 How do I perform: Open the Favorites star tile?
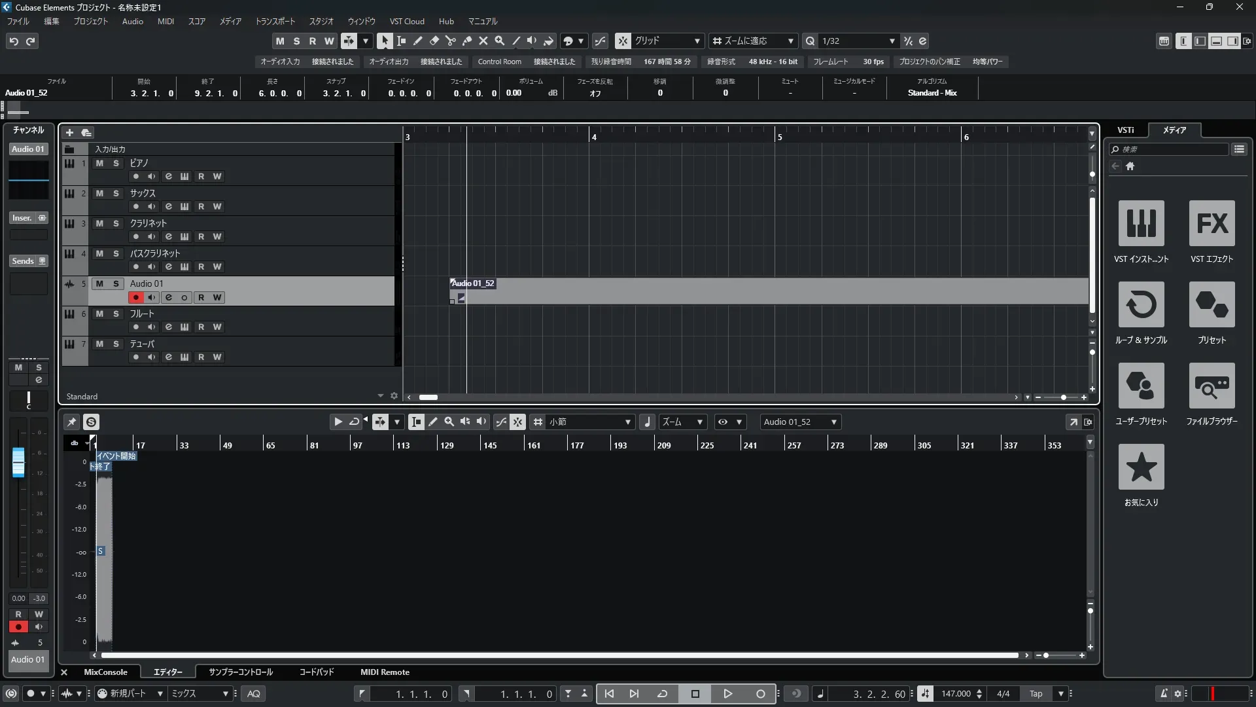1141,467
